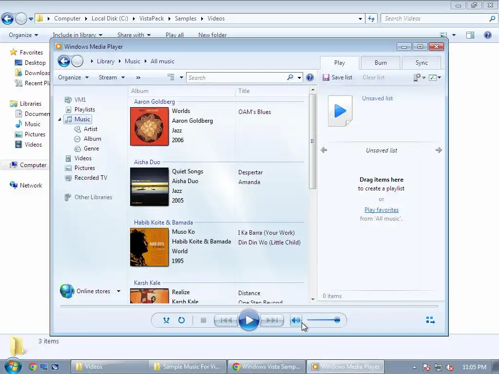Toggle repeat in the Media Player controls
The width and height of the screenshot is (499, 374).
click(x=181, y=320)
